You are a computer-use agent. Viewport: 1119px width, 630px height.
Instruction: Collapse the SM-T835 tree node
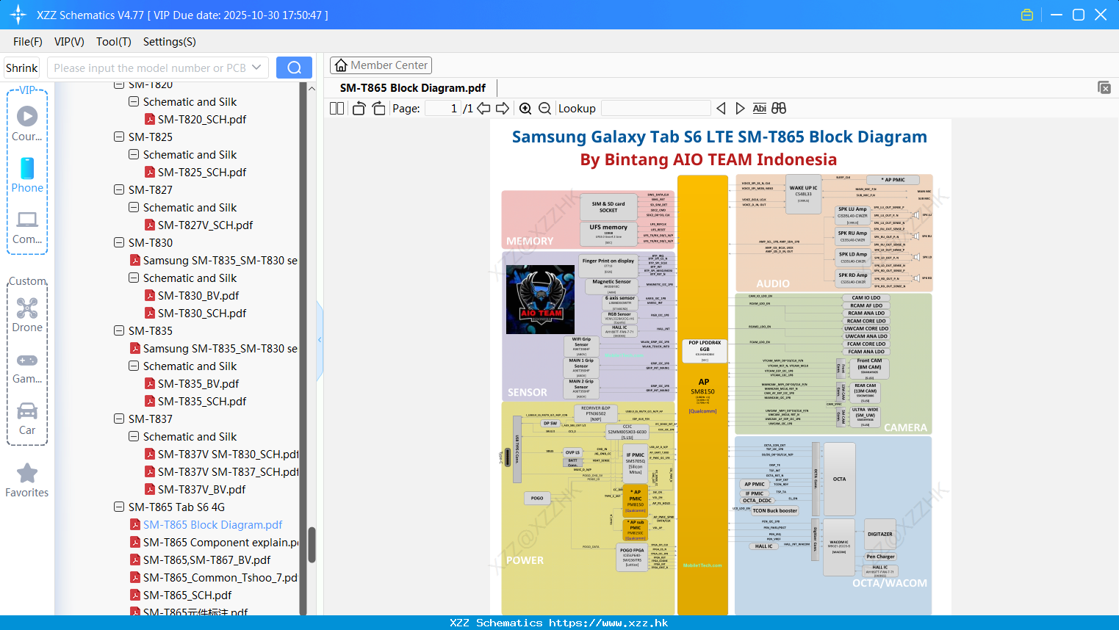click(119, 330)
